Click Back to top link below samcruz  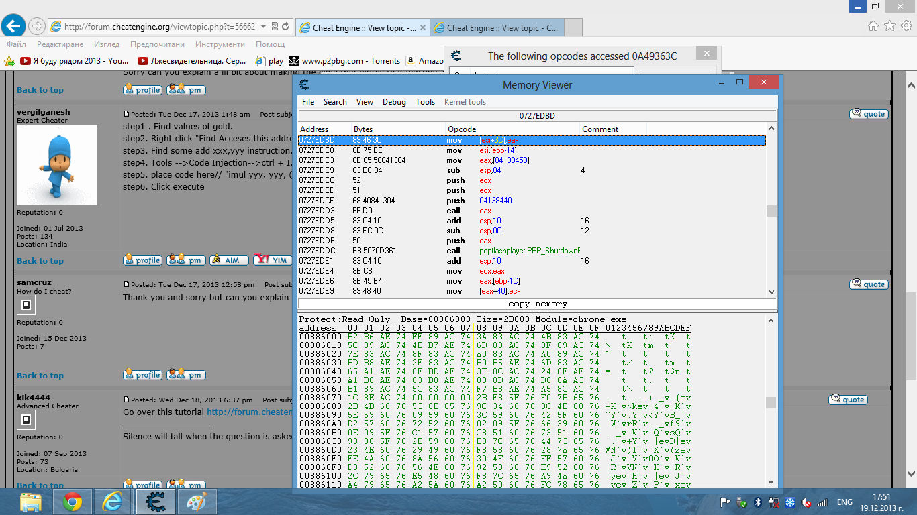(40, 375)
